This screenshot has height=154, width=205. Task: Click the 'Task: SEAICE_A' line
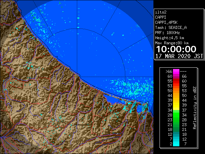coord(171,28)
